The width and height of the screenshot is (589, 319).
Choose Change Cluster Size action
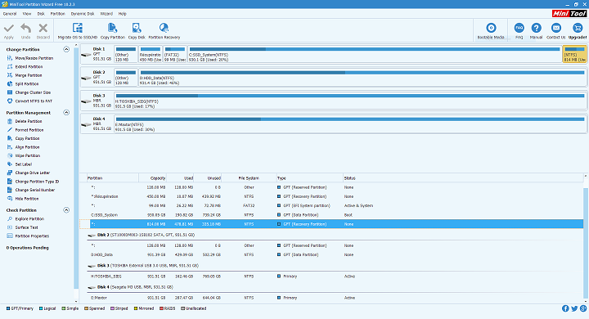pos(29,92)
